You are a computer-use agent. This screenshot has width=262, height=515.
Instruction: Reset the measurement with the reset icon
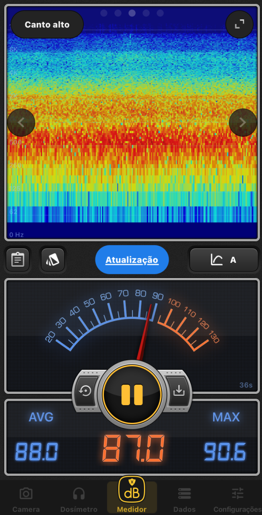(85, 391)
